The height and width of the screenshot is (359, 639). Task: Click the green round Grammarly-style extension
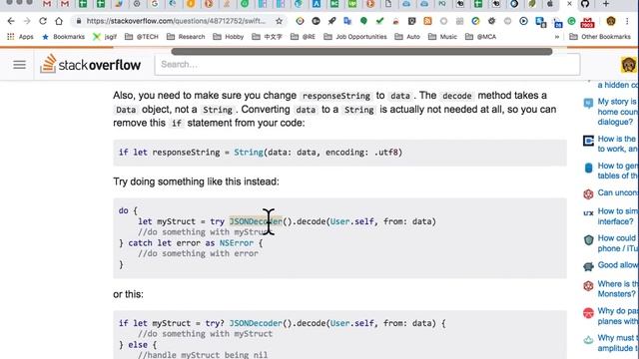[571, 21]
